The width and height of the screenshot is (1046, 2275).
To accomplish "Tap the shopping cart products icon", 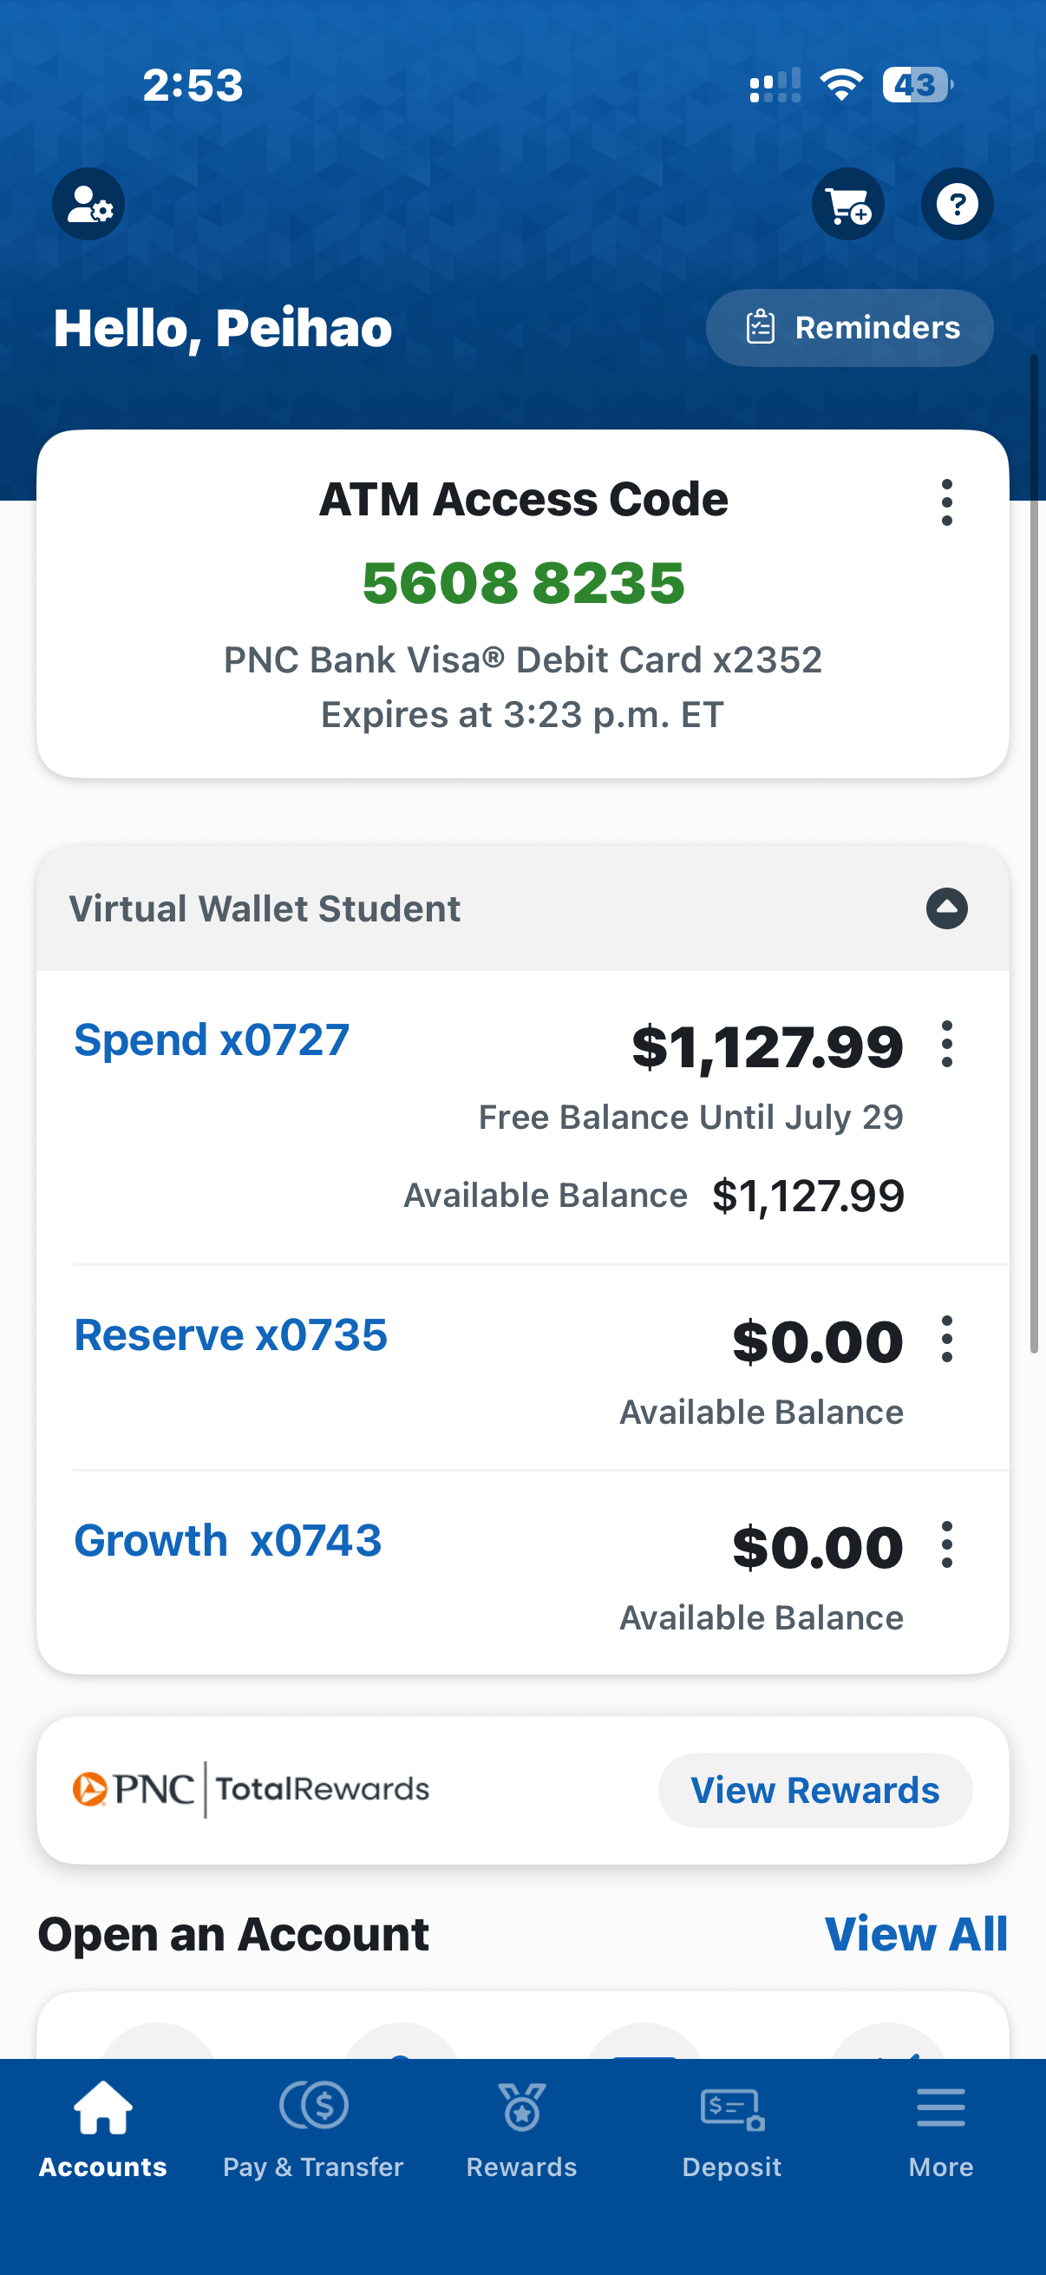I will tap(847, 204).
